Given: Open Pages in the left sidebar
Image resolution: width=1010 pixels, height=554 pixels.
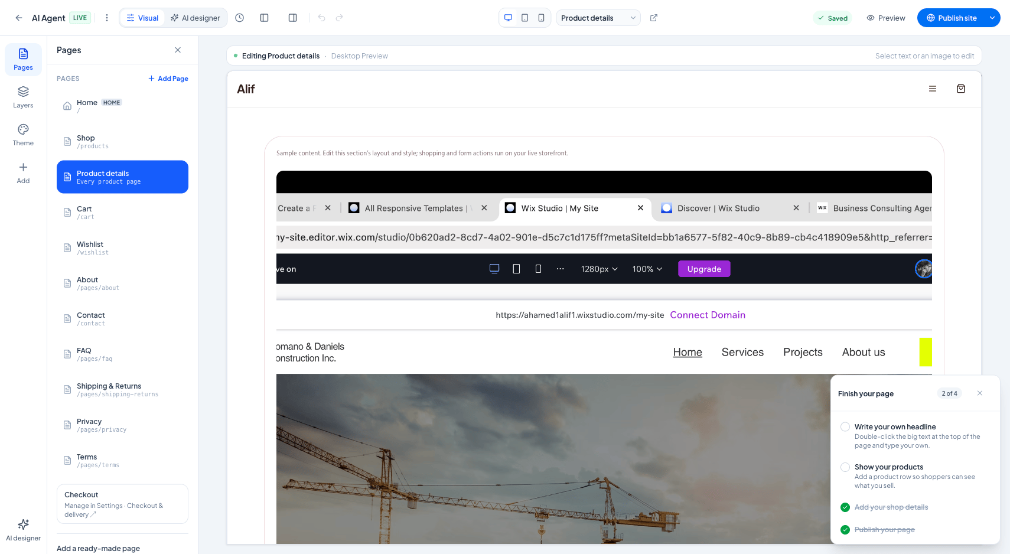Looking at the screenshot, I should tap(23, 59).
